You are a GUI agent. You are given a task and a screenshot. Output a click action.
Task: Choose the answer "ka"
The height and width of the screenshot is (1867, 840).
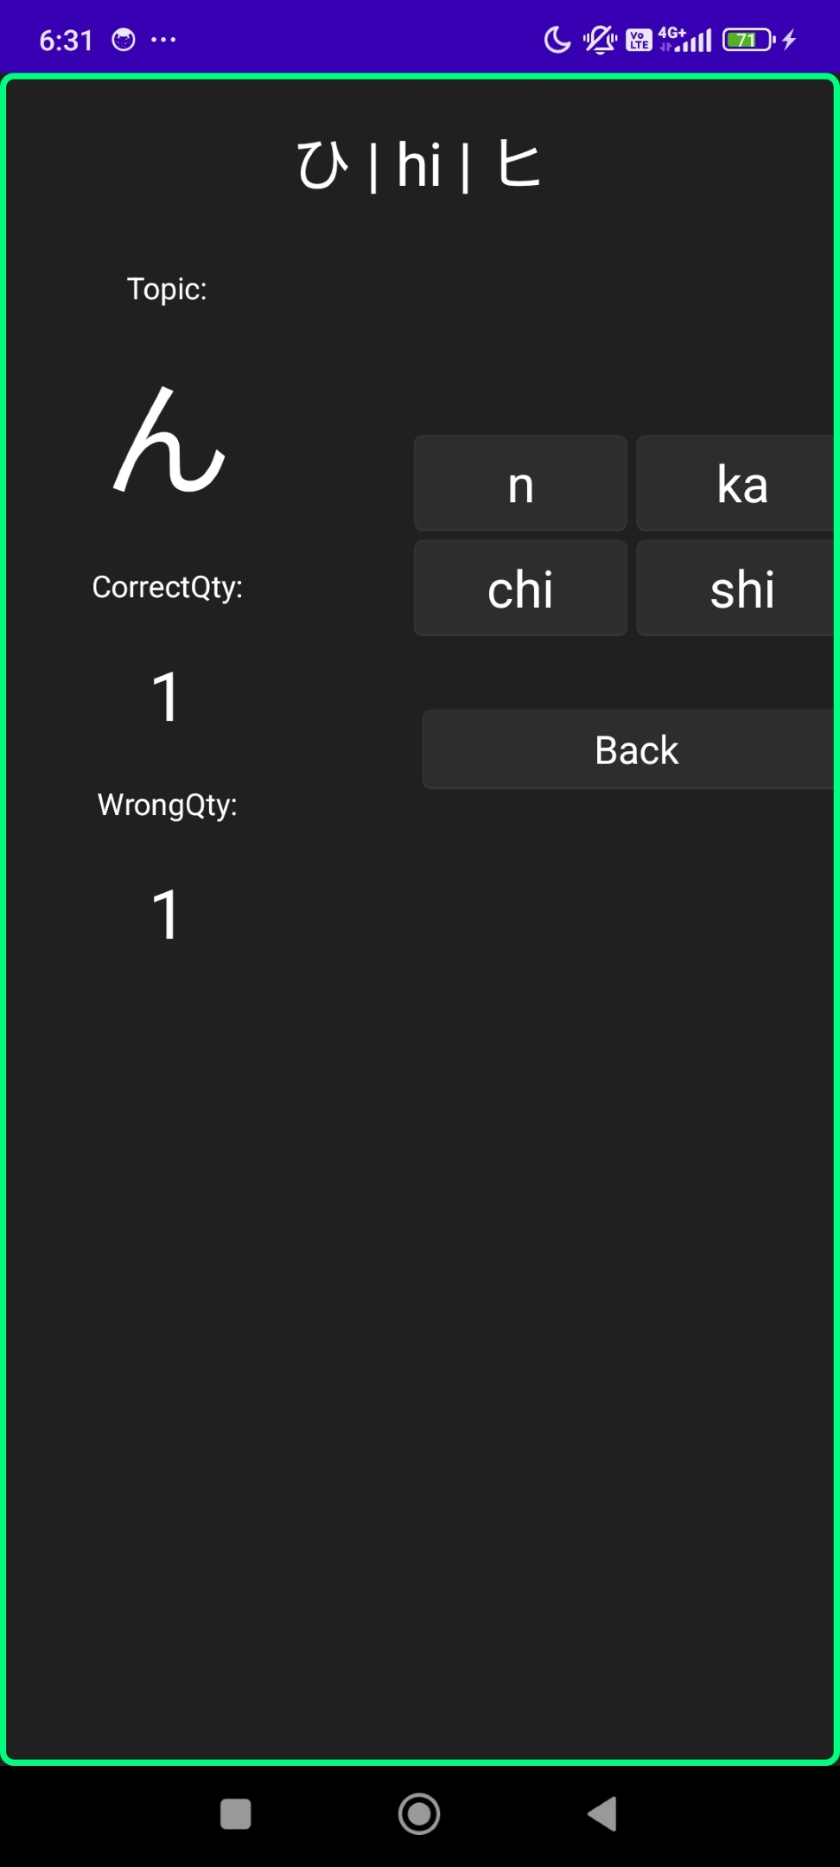pyautogui.click(x=735, y=483)
